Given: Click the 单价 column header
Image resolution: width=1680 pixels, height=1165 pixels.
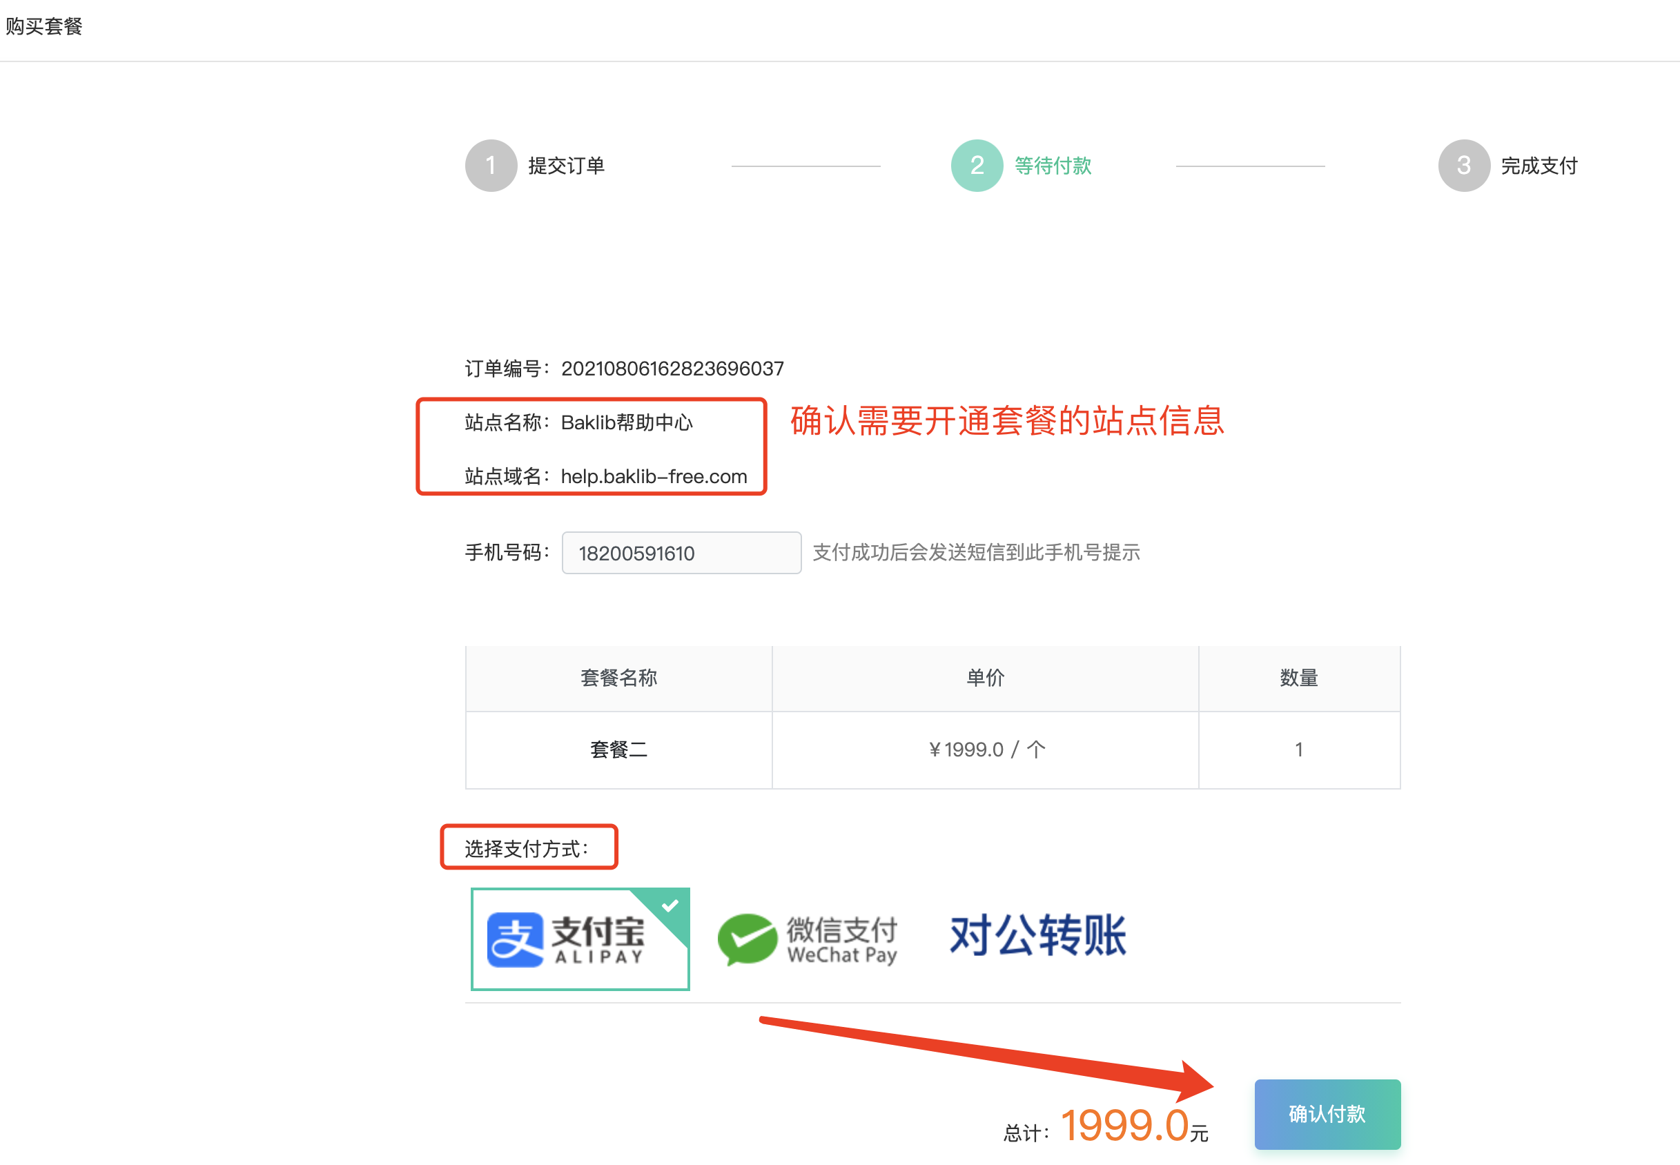Looking at the screenshot, I should pyautogui.click(x=985, y=678).
